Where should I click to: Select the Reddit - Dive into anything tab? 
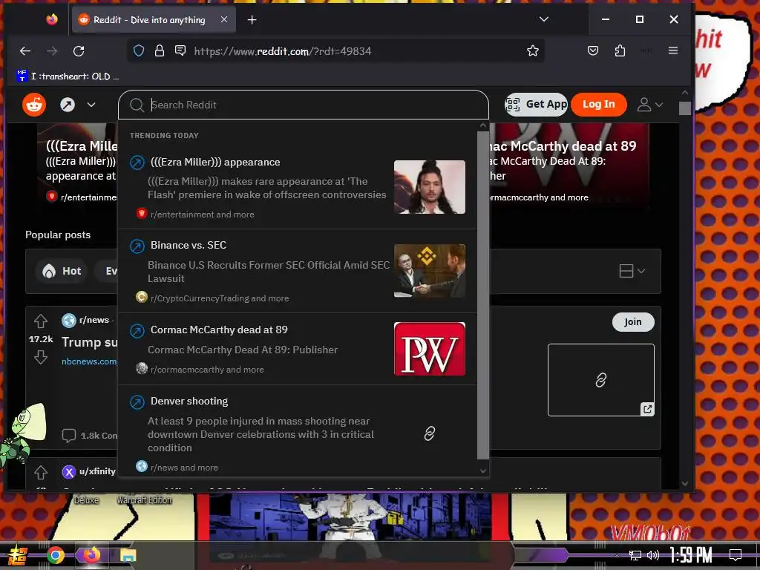tap(154, 19)
